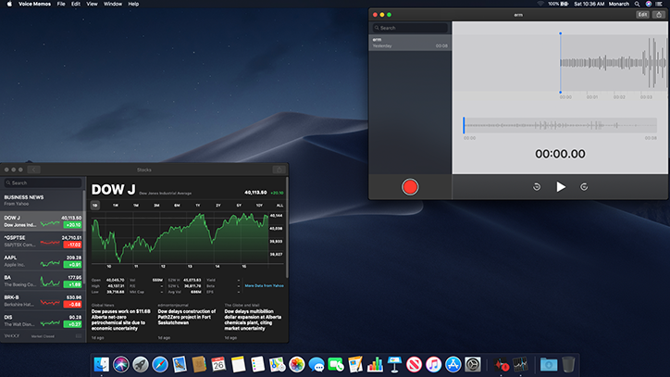Click the Yahoo logo in the Stocks sidebar
This screenshot has height=377, width=670.
pyautogui.click(x=12, y=336)
